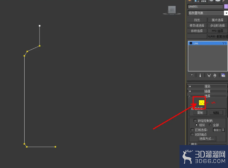
Task: Click the 区域选择 spinner arrows
Action: [223, 130]
